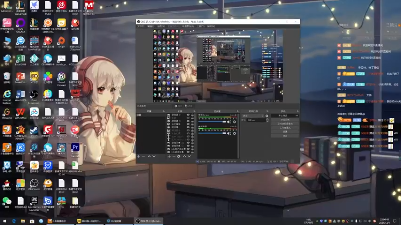Mute the 麦克风/Aux speaker icon

pos(229,122)
